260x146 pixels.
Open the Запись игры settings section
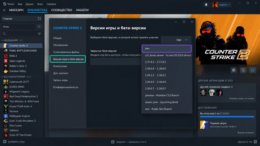[x=60, y=80]
